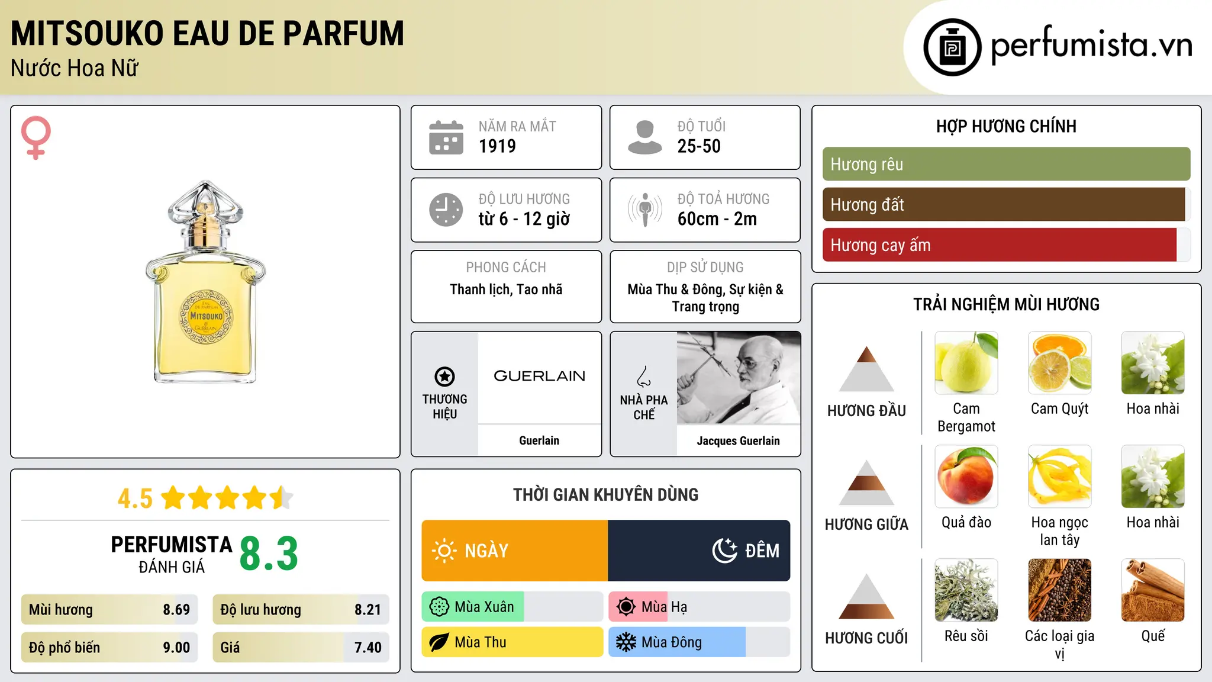Click the person icon beside Độ tuổi
Image resolution: width=1212 pixels, height=682 pixels.
coord(644,137)
